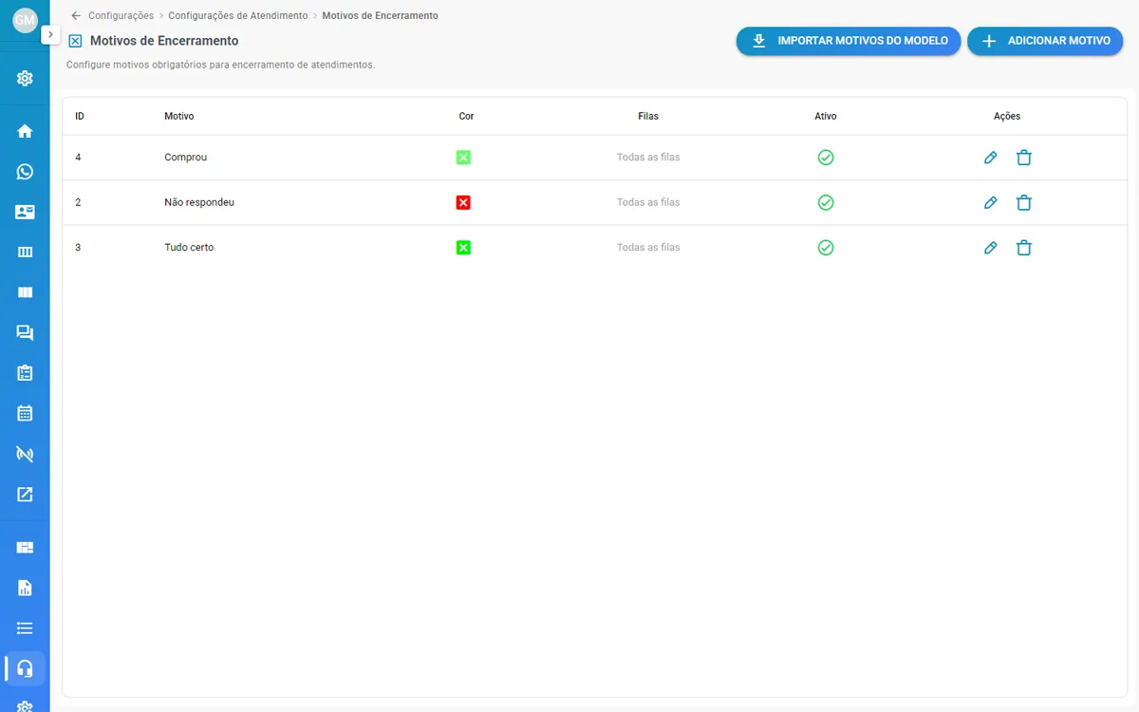Navigate to Configurações breadcrumb

point(121,16)
